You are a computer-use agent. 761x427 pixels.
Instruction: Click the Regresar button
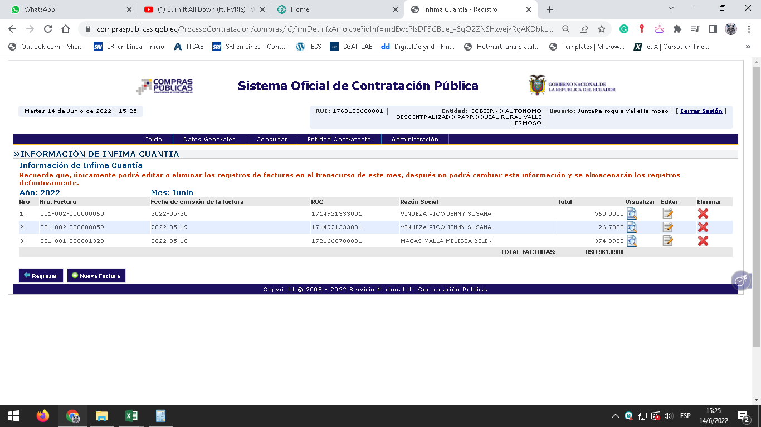click(x=41, y=276)
